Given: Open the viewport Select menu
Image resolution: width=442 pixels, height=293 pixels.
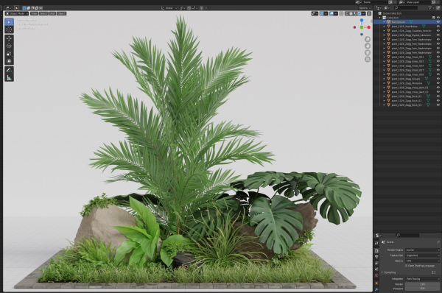Looking at the screenshot, I should coord(43,13).
